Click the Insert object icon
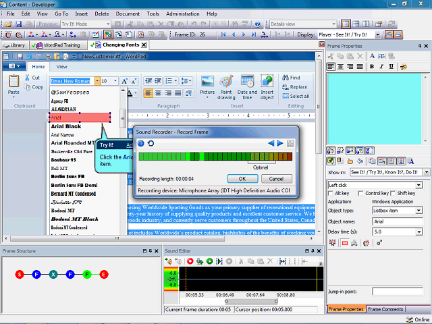 (x=267, y=87)
